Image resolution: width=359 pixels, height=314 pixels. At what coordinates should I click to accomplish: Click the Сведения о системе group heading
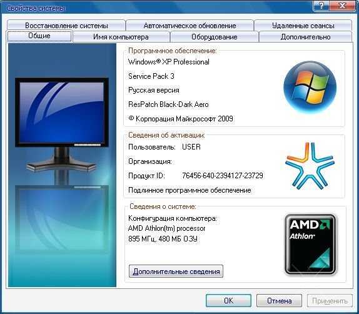pos(163,206)
